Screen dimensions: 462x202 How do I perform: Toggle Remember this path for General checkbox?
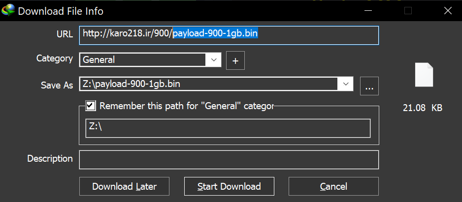tap(91, 106)
